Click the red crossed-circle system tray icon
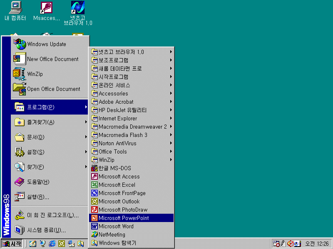333x249 pixels. point(290,244)
